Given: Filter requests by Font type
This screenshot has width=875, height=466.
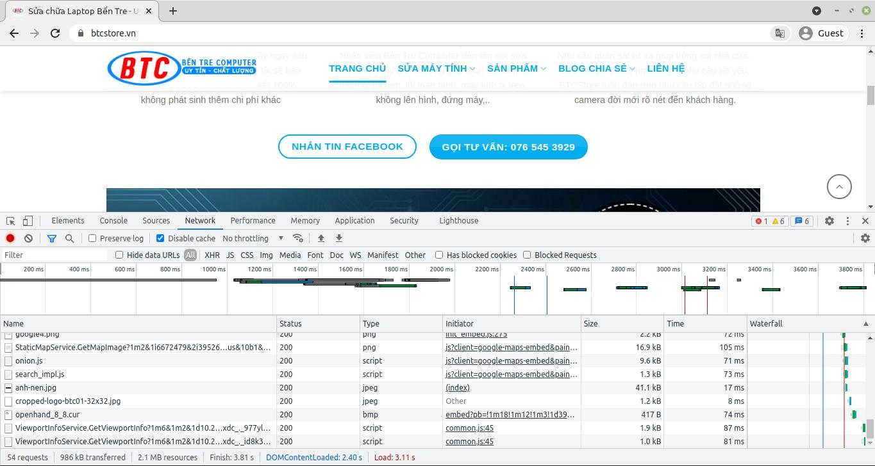Looking at the screenshot, I should tap(315, 255).
